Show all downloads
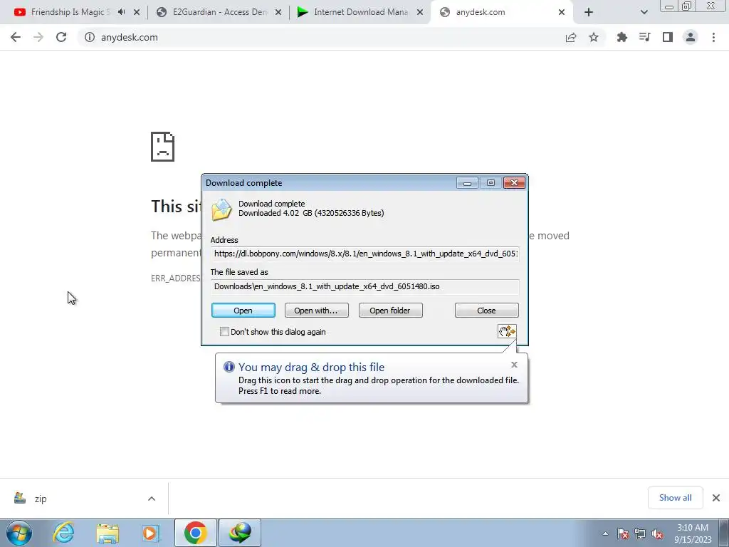Image resolution: width=729 pixels, height=547 pixels. pos(675,498)
